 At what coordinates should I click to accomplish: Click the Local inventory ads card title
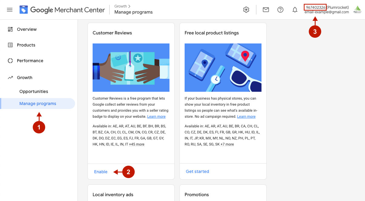pos(113,195)
